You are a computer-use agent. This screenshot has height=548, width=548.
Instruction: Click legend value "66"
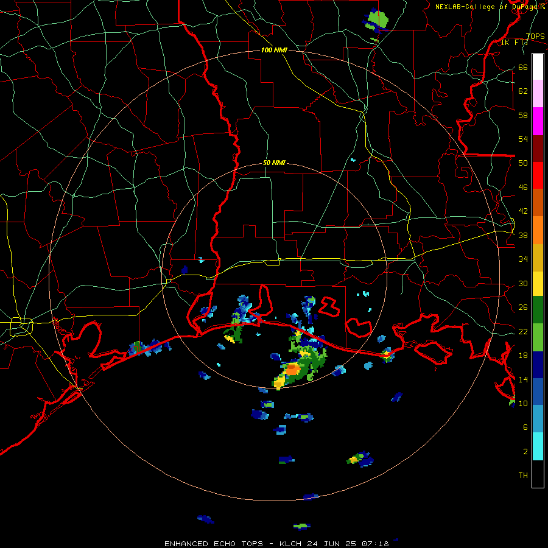click(523, 67)
